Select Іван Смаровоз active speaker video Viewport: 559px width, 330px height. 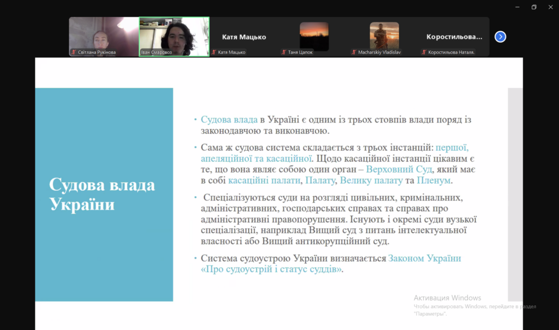pyautogui.click(x=174, y=37)
